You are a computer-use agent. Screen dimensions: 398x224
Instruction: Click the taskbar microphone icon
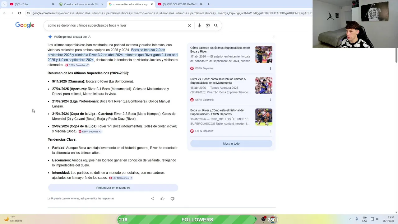coord(357,219)
